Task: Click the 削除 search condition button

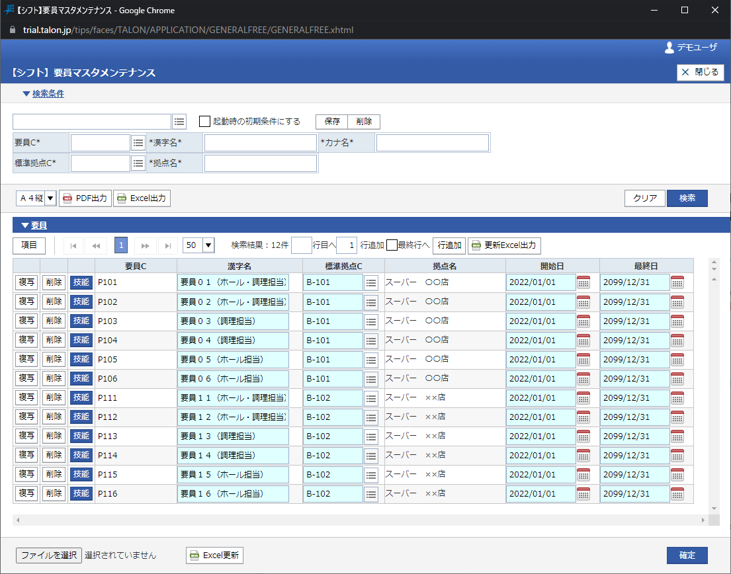Action: tap(364, 122)
